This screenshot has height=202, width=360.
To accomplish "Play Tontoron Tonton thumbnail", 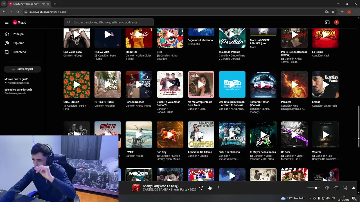I will tap(263, 84).
